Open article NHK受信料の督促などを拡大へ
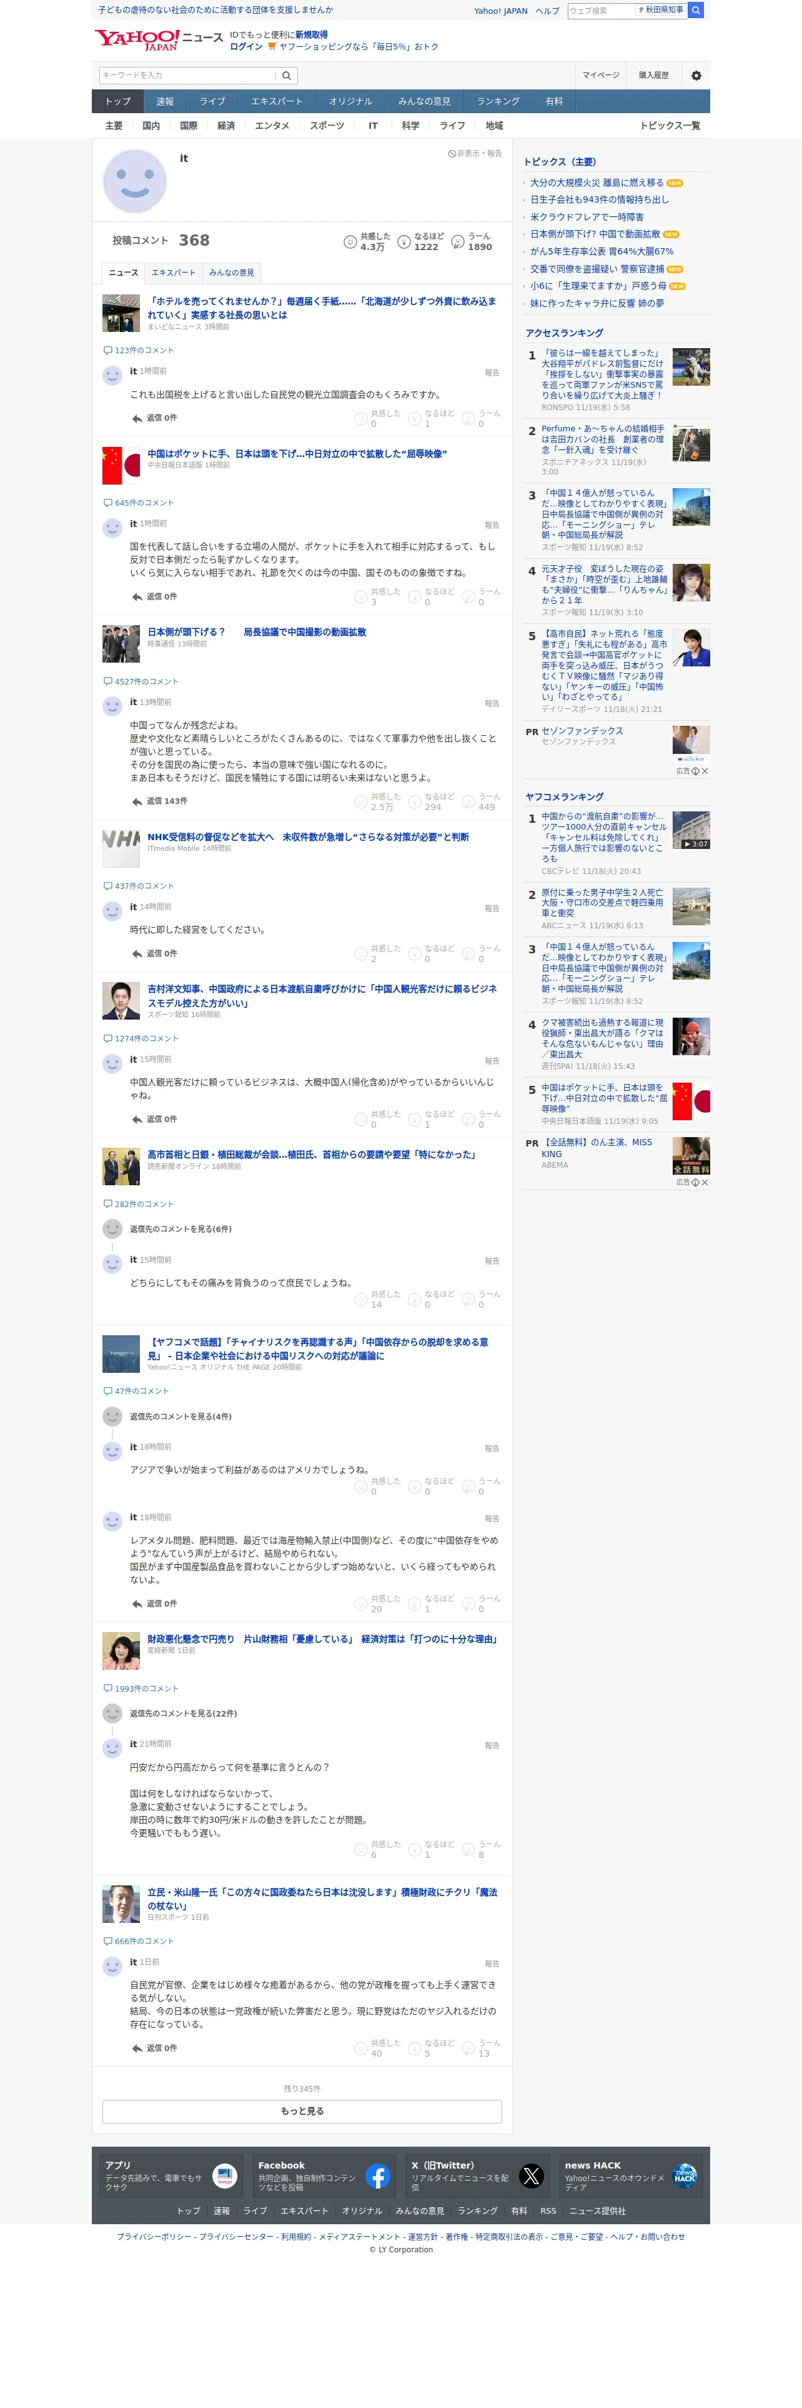This screenshot has width=802, height=2408. [x=308, y=836]
